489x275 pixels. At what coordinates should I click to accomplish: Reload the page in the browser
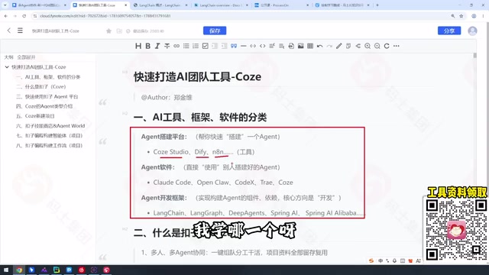tap(24, 16)
